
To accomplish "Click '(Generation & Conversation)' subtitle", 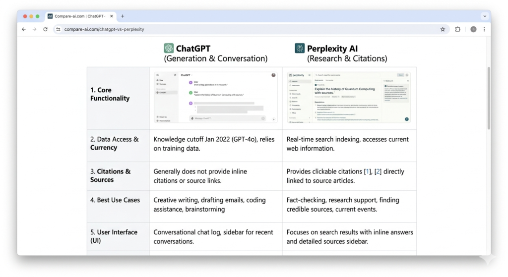I will (216, 58).
